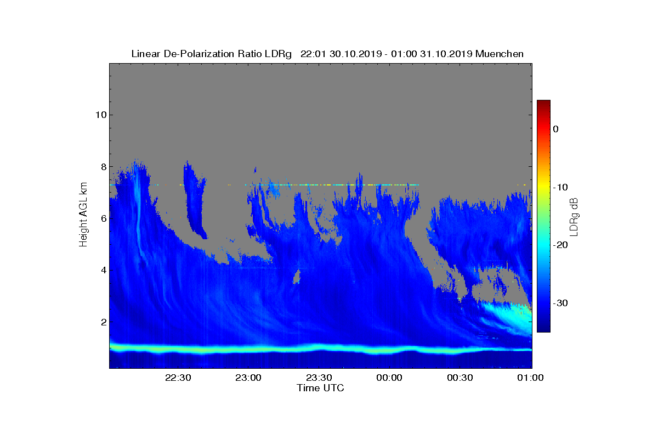Click the 'Height AGL km' axis label
The width and height of the screenshot is (658, 439).
point(83,216)
